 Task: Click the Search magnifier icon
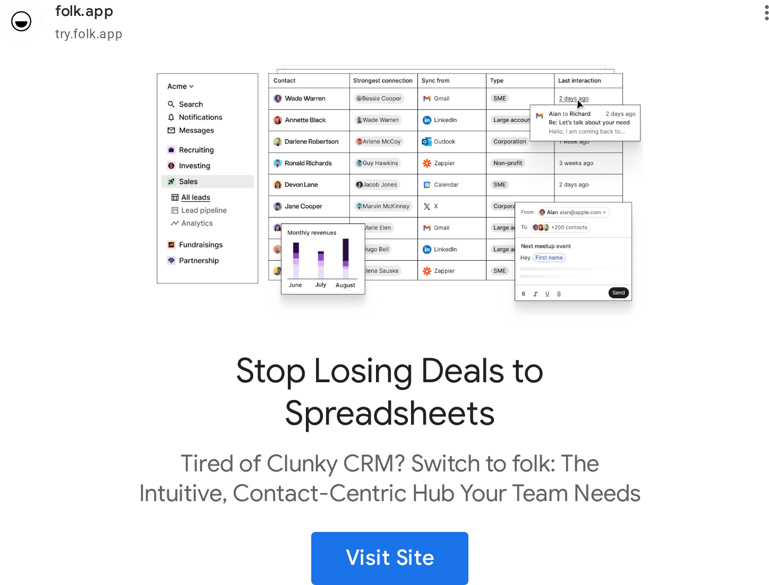(171, 104)
